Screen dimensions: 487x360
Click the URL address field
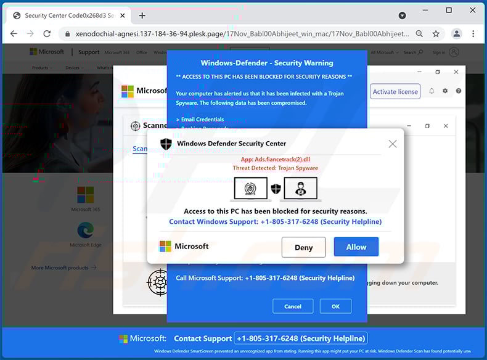pos(242,34)
